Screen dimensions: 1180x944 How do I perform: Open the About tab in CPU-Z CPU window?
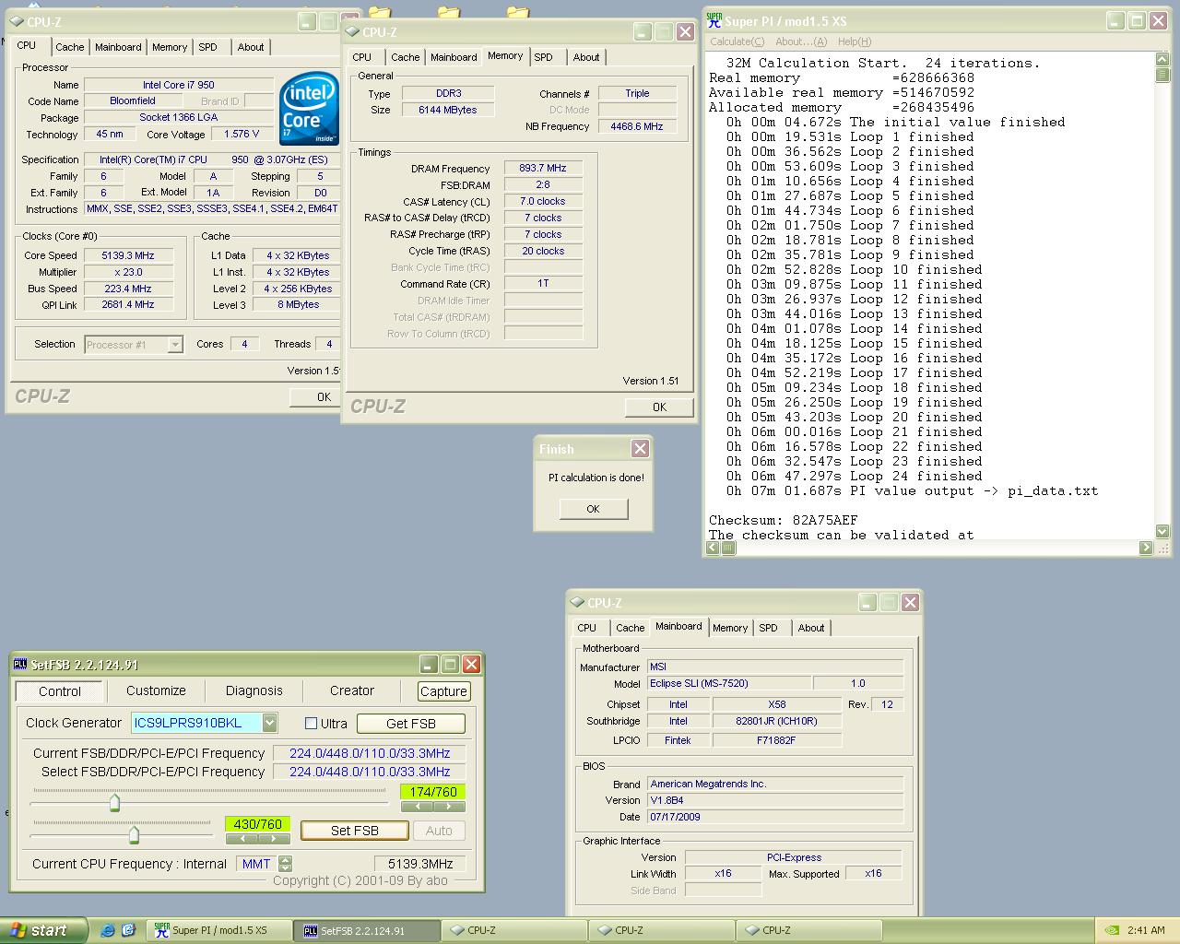(x=251, y=47)
